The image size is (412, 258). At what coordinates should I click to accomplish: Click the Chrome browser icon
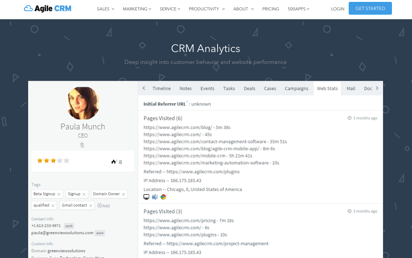coord(163,197)
